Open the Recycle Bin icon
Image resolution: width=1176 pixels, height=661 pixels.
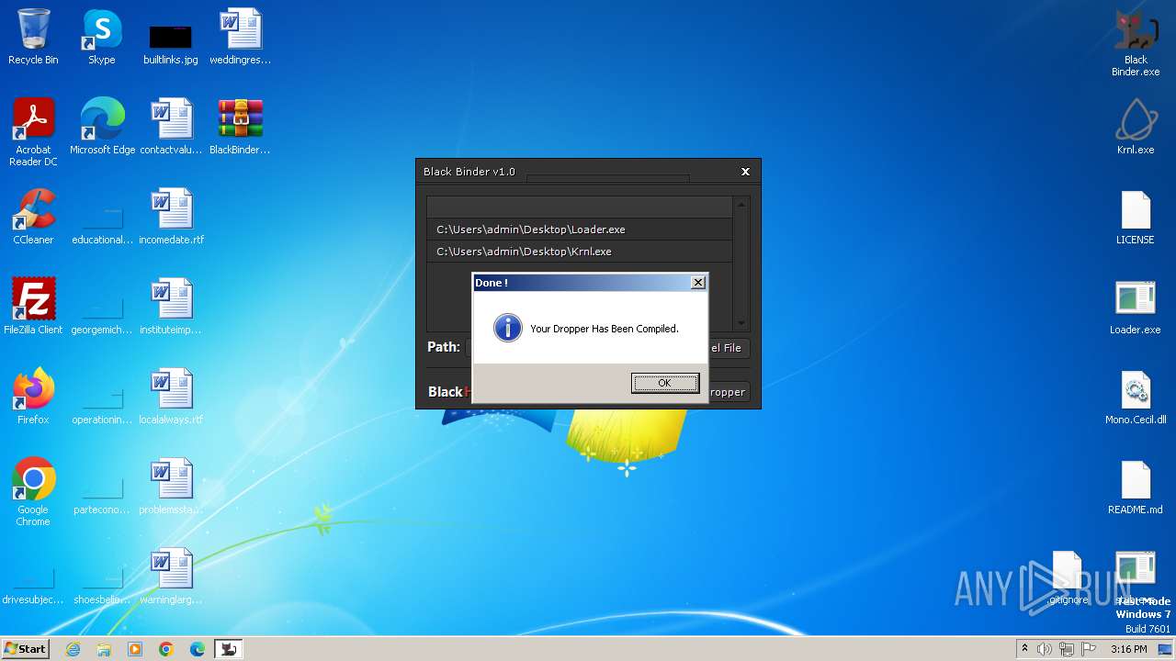(x=33, y=37)
